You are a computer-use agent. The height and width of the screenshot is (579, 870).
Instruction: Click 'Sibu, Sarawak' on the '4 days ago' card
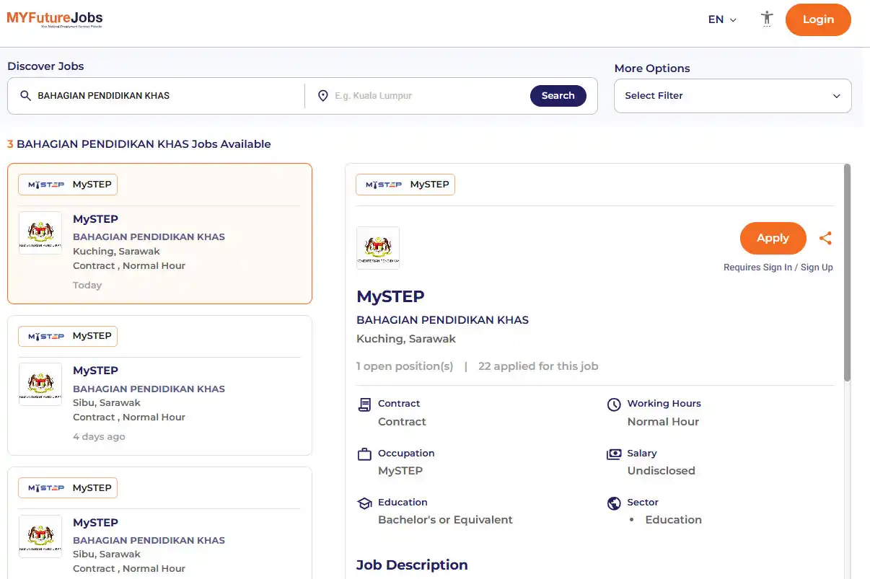pyautogui.click(x=107, y=403)
